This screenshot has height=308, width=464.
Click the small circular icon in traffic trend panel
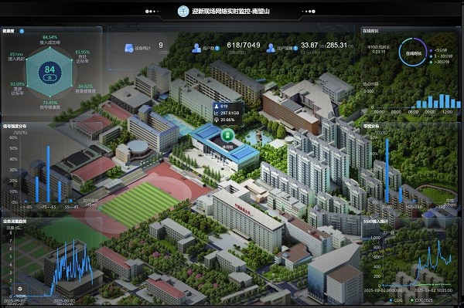pyautogui.click(x=20, y=289)
